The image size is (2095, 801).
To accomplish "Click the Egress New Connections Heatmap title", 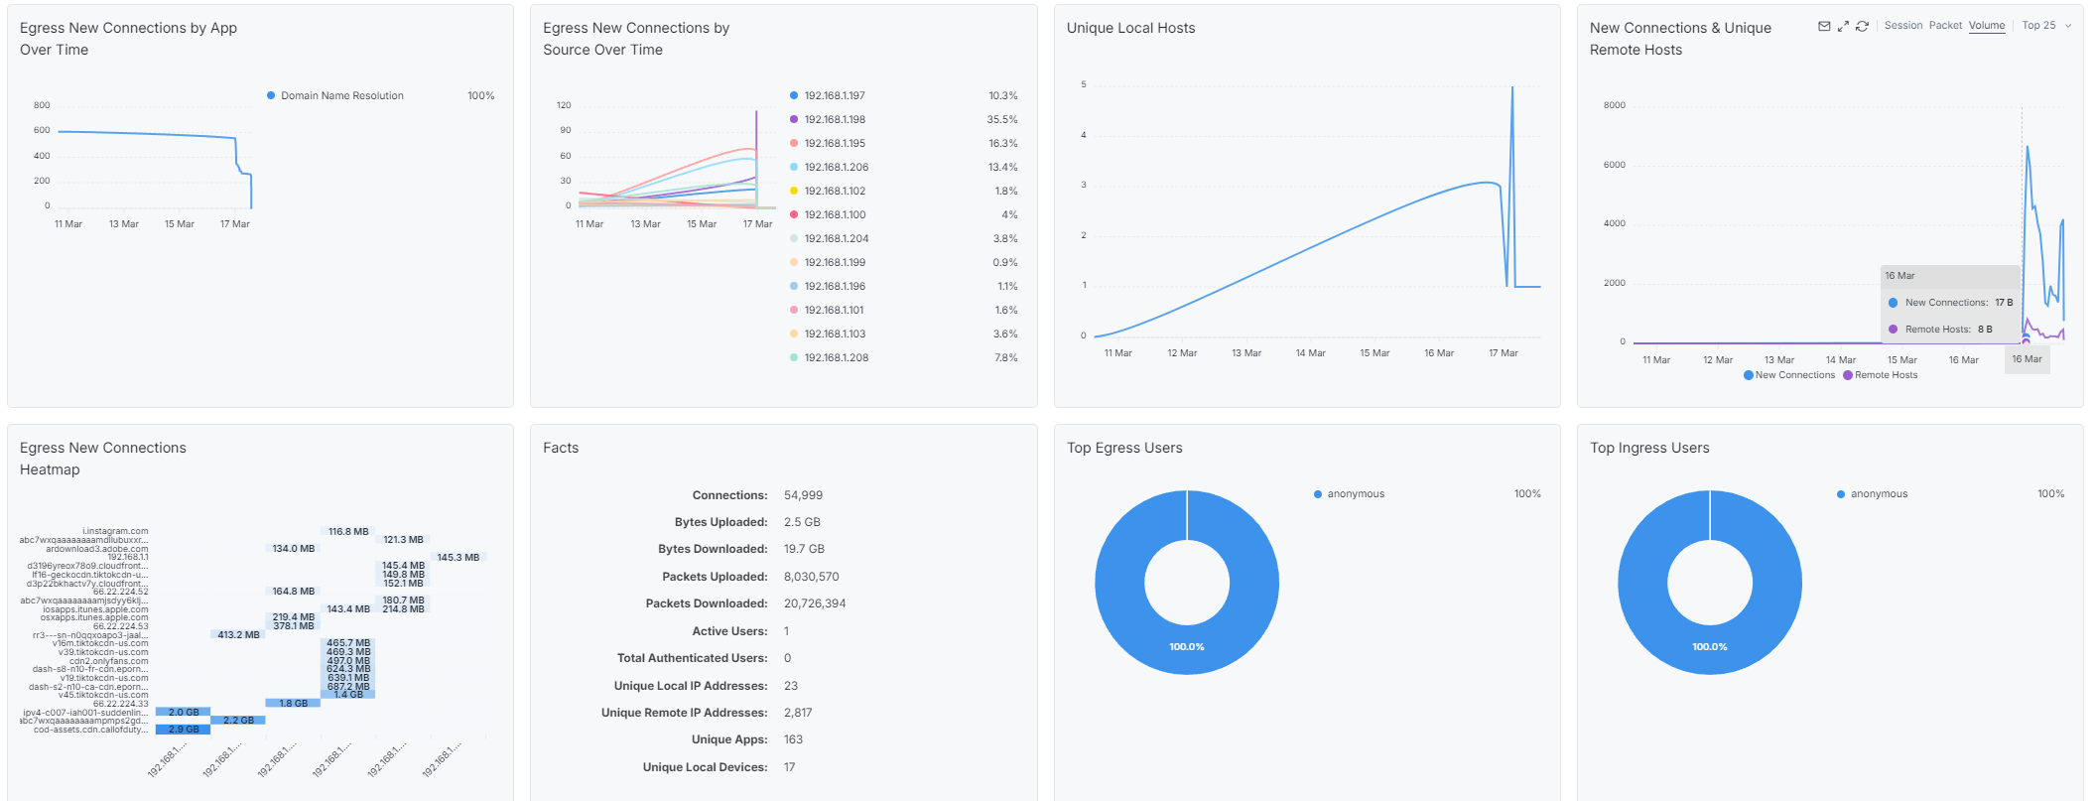I will click(x=103, y=459).
